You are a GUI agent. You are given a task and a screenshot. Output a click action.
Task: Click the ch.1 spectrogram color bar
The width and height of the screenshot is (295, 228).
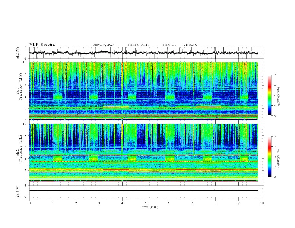click(269, 95)
